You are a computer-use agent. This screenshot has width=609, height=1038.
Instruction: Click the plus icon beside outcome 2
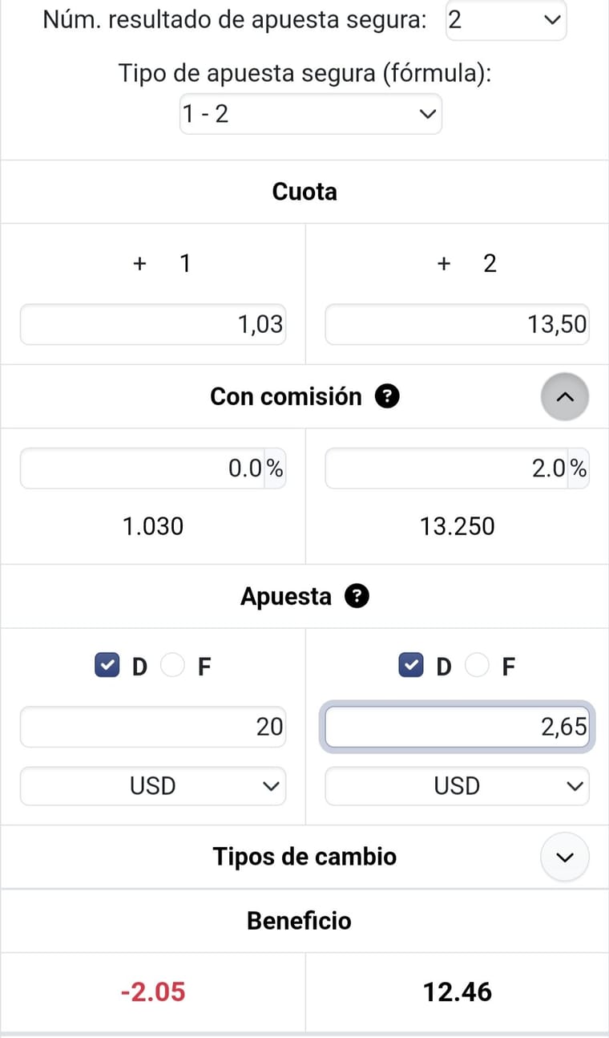click(444, 263)
